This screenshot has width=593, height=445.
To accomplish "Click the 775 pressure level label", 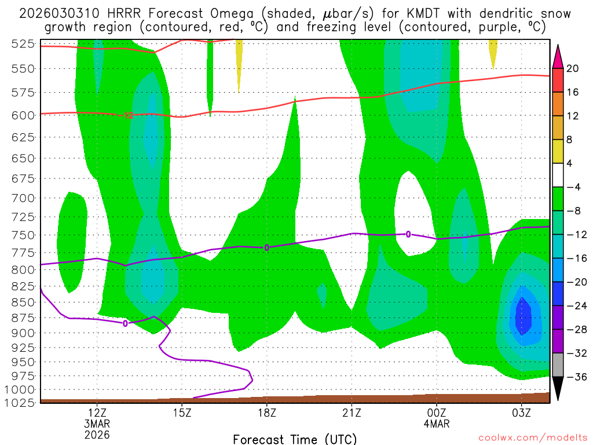I will coord(23,253).
